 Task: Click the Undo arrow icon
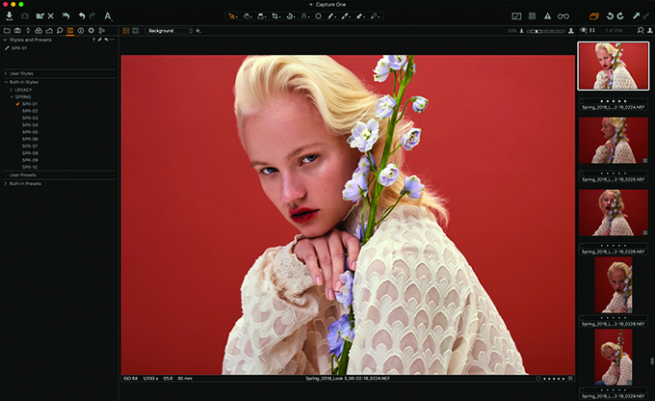(x=82, y=15)
